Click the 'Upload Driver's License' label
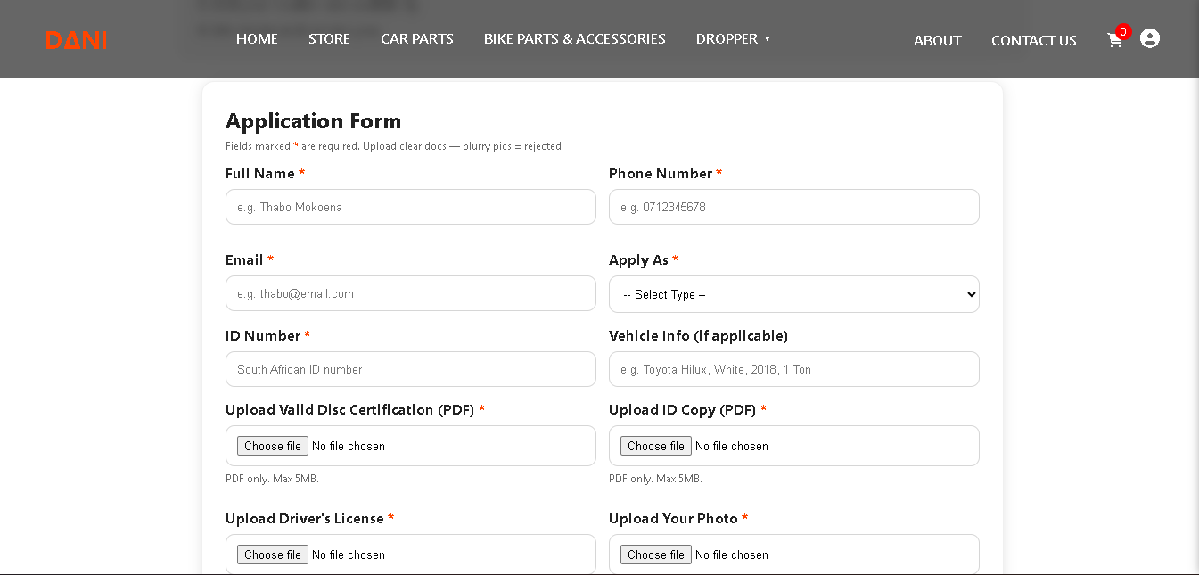 309,519
